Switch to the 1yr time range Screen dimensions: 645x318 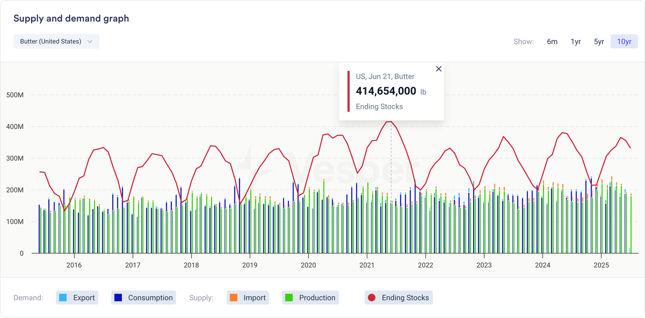(575, 42)
